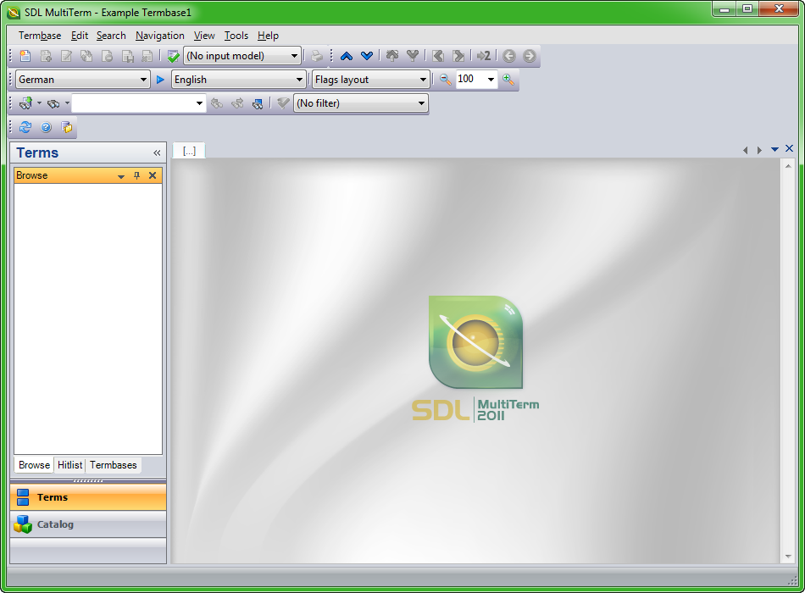Click the scroll right arrow for document tabs

coord(760,150)
